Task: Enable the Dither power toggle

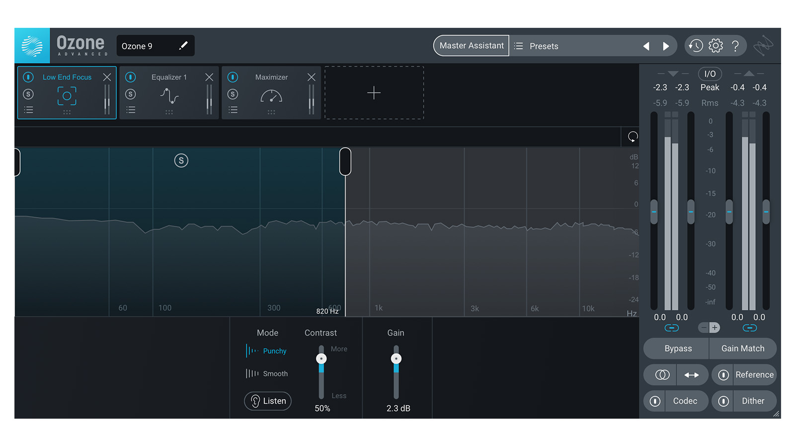Action: point(723,401)
